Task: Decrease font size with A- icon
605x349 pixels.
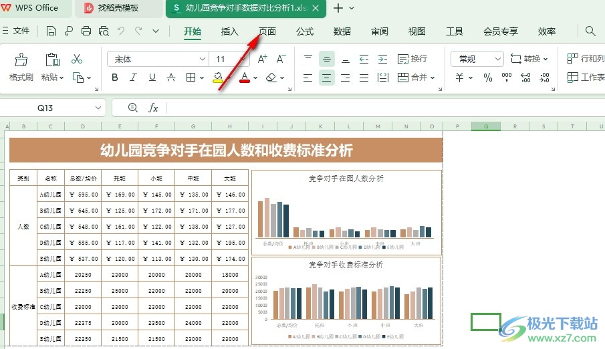Action: pyautogui.click(x=281, y=59)
